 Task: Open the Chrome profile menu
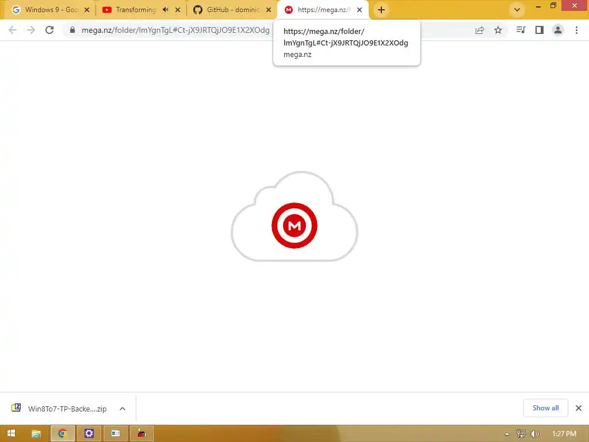point(558,30)
